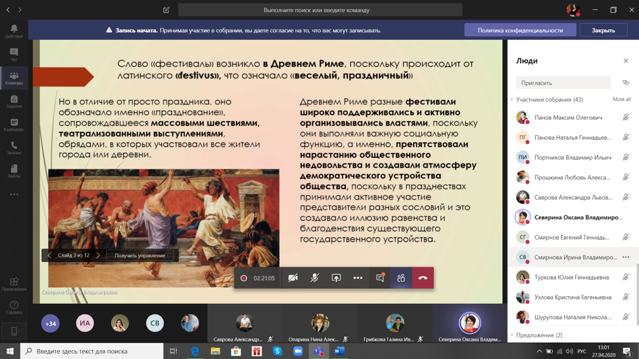Click the copy link icon beside Пригласить
This screenshot has height=359, width=639.
pos(625,83)
